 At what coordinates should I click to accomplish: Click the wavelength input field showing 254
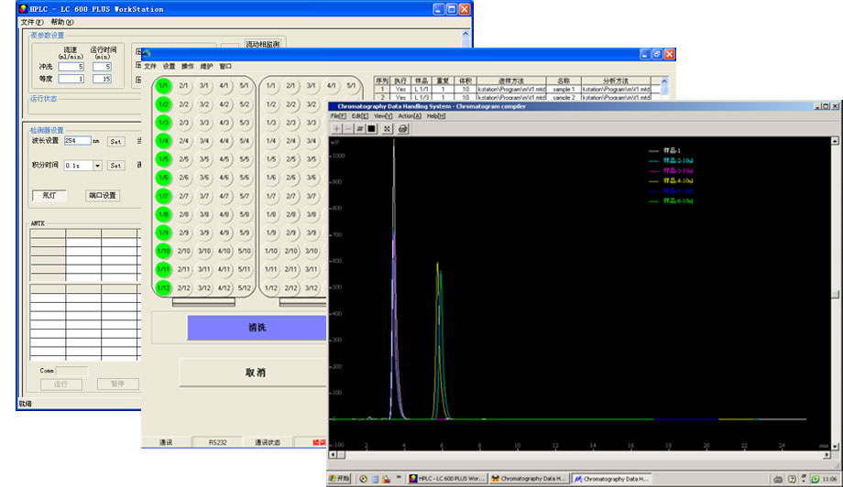[77, 141]
